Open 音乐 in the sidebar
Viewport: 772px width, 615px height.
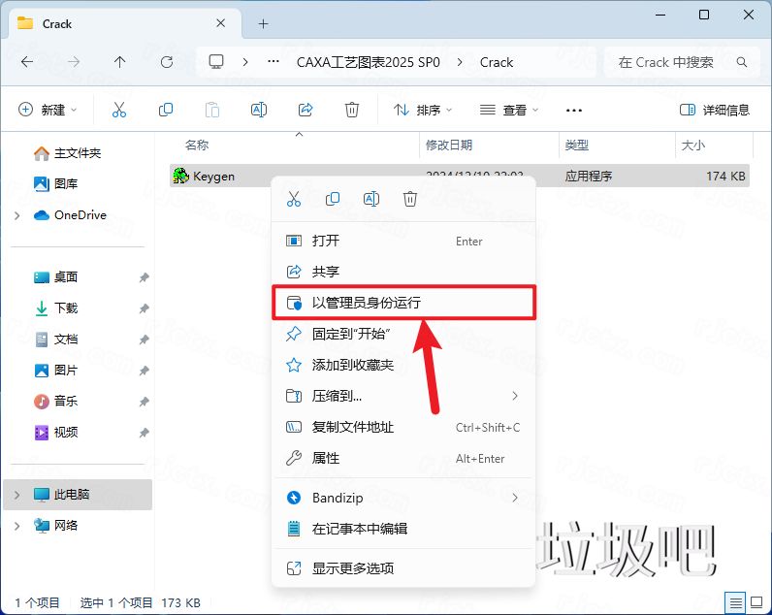(55, 402)
